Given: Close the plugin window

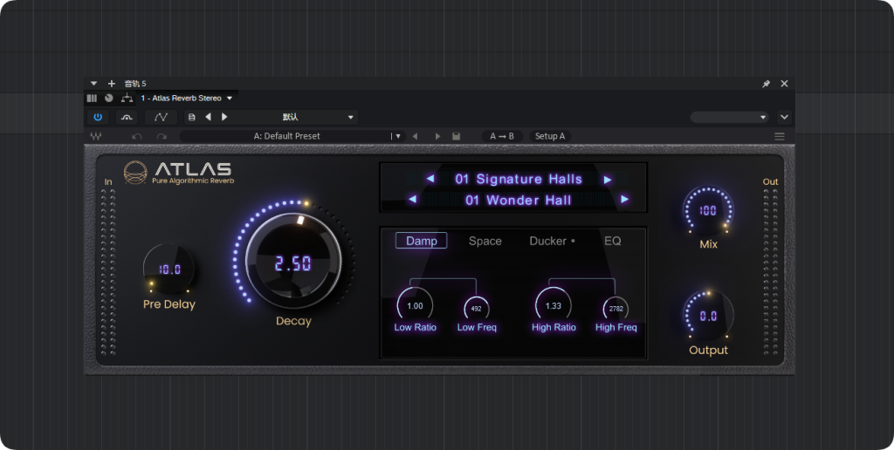Looking at the screenshot, I should coord(785,84).
